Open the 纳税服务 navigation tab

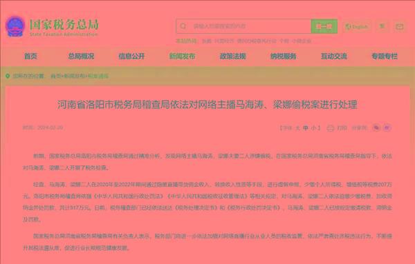pyautogui.click(x=283, y=56)
